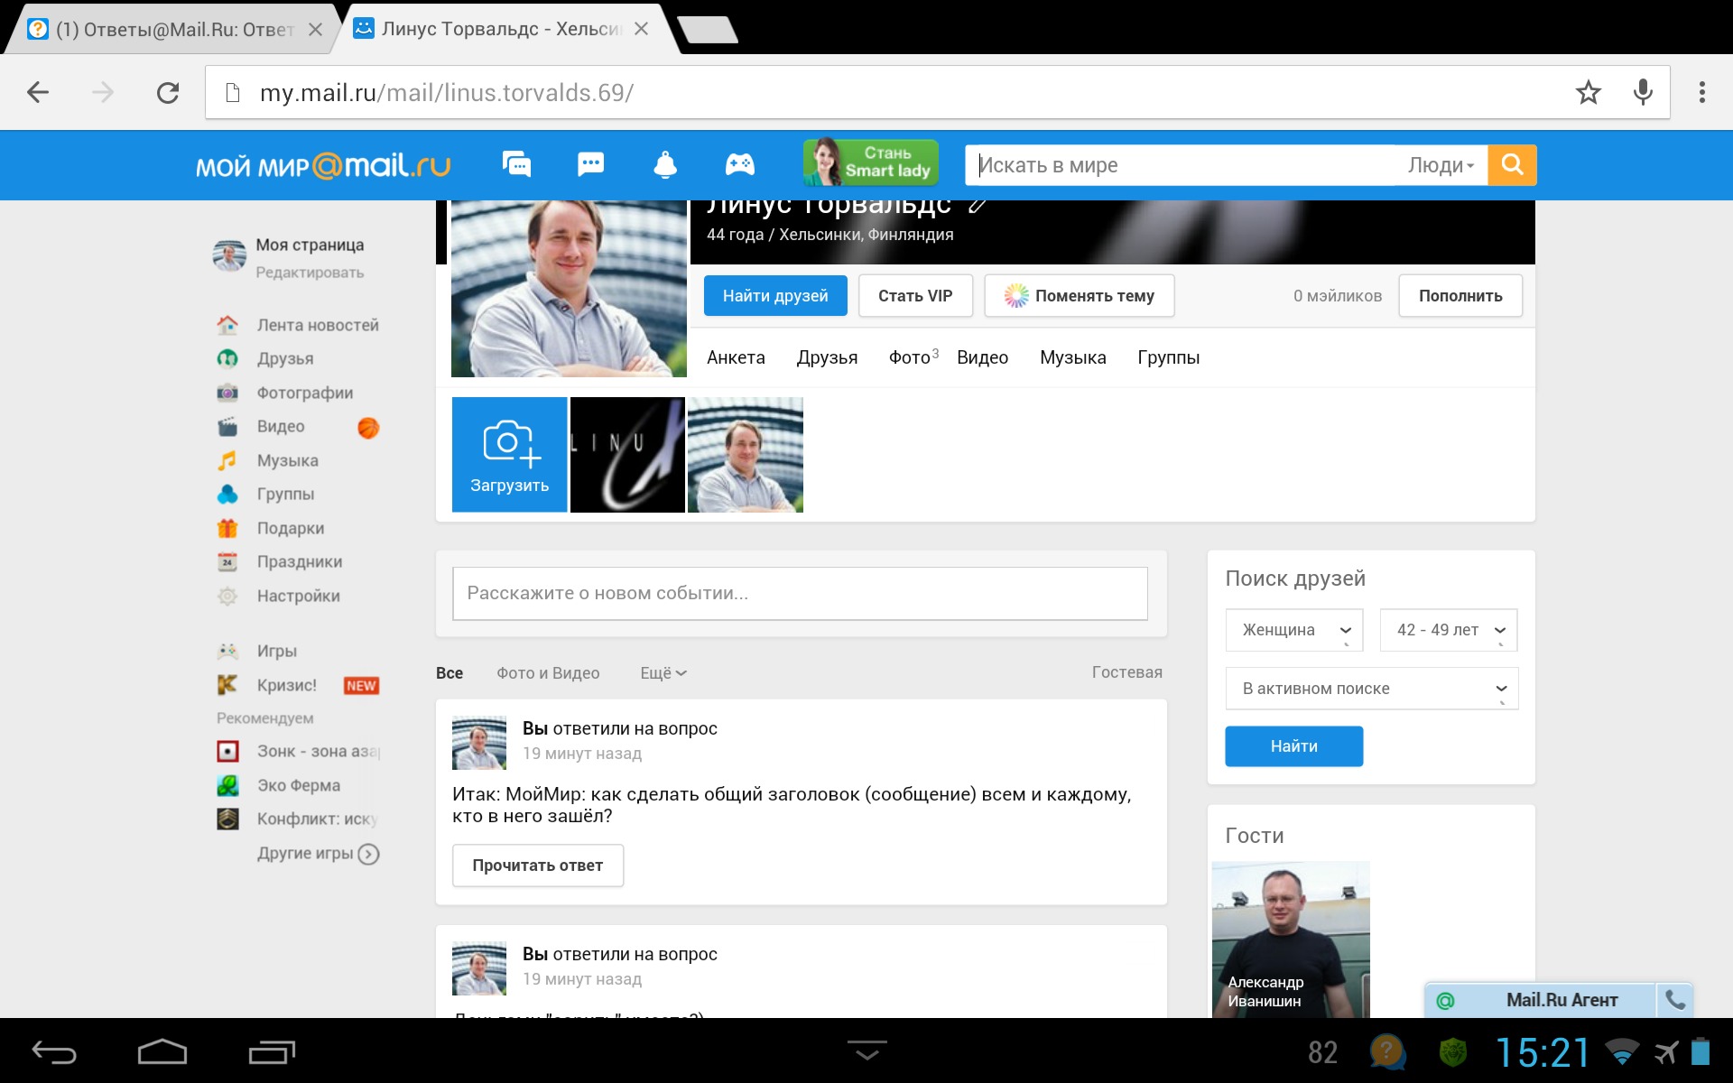Click the Настройки gear icon in sidebar
Screen dimensions: 1733x1083
[227, 596]
